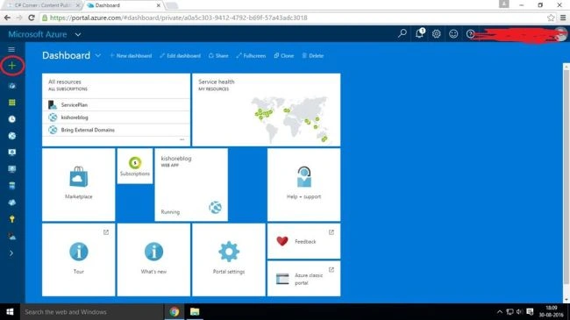Click the ellipsis on All resources tile
Viewport: 570px width, 320px height.
coord(182,139)
